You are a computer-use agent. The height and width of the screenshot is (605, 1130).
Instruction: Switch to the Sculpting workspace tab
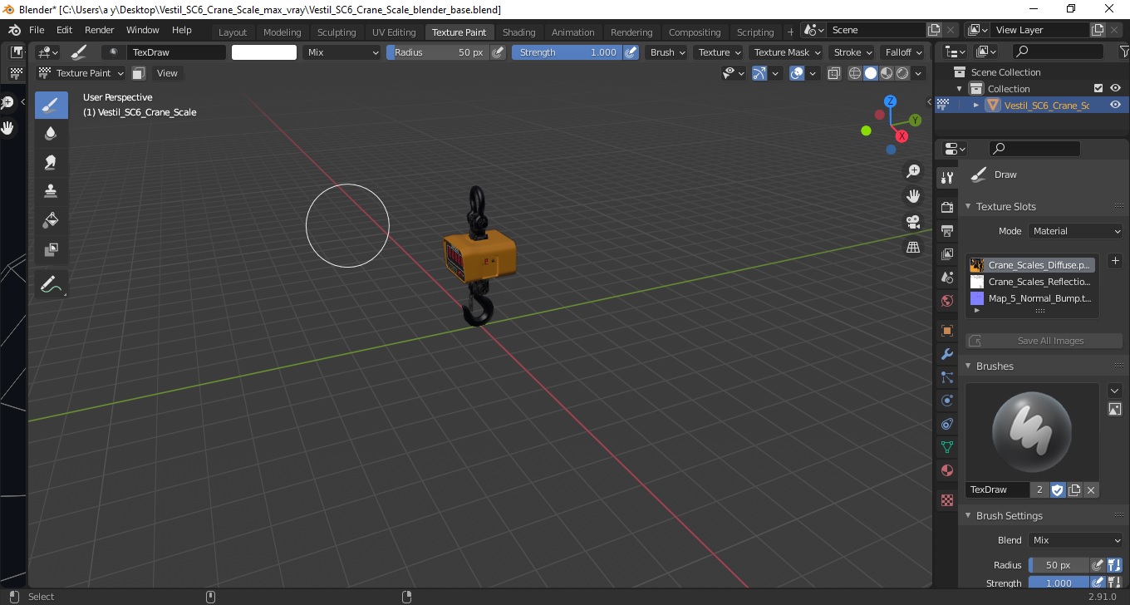tap(337, 32)
